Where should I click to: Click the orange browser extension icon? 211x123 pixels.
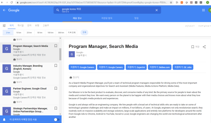pyautogui.click(x=182, y=2)
